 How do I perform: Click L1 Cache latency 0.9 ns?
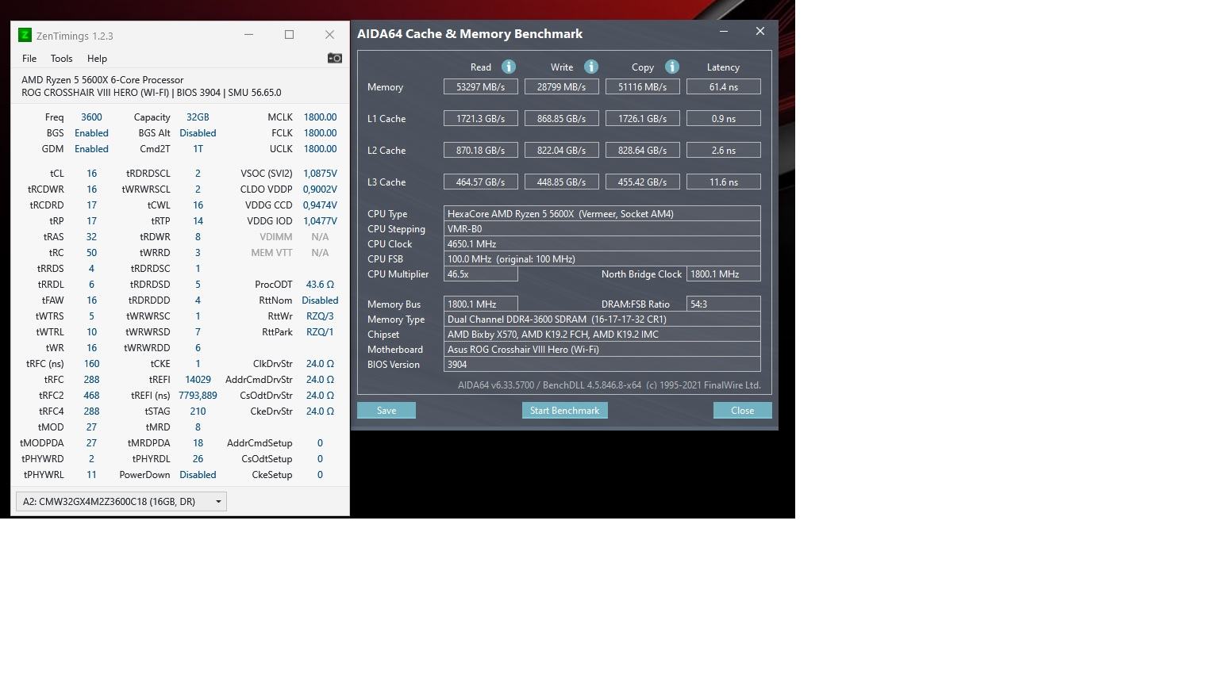point(724,118)
